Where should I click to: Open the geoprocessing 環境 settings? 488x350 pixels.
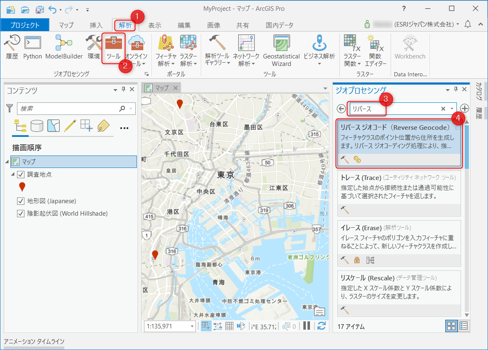(93, 47)
